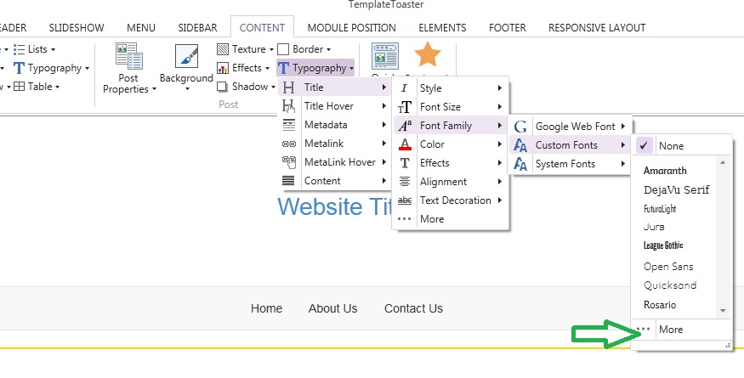Click More below the custom fonts list
Viewport: 744px width, 378px height.
[670, 330]
